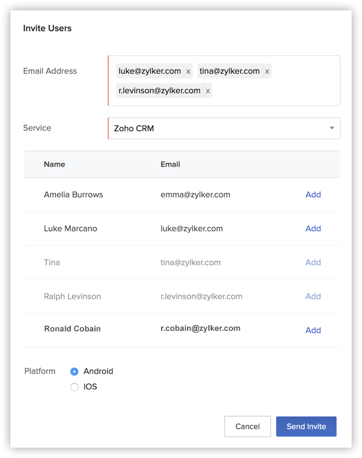Open the Service dropdown arrow
362x458 pixels.
point(331,128)
